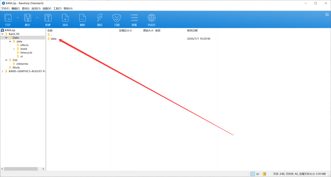Switch to details list view in status bar
331x177 pixels.
(252, 174)
